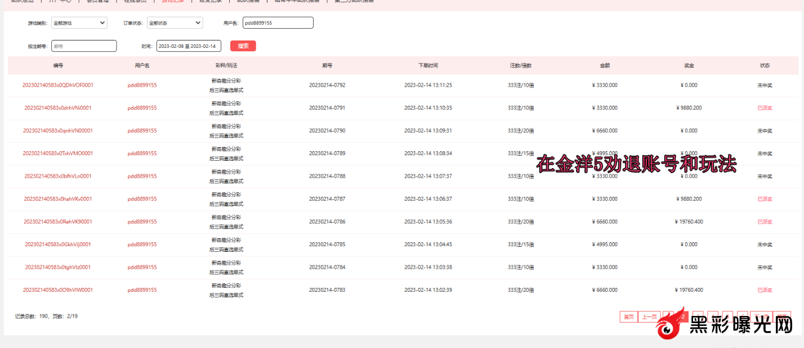Open order 202302140583x0drhVNi0001 link

(x=57, y=108)
